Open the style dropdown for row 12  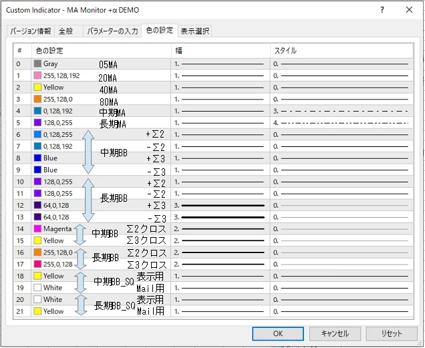point(341,206)
